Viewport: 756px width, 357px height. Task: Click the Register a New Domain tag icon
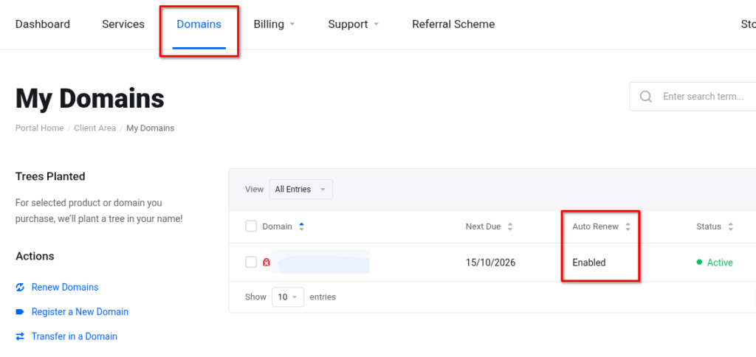[x=20, y=312]
